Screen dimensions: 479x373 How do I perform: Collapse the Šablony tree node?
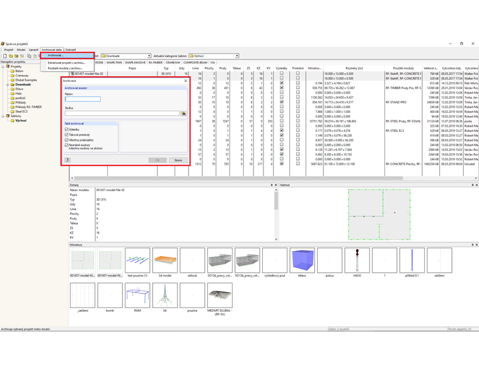[3, 116]
